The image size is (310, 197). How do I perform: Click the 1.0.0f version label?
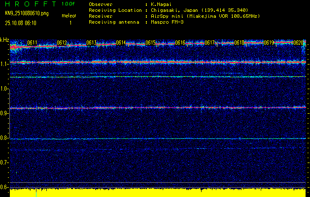pyautogui.click(x=69, y=4)
